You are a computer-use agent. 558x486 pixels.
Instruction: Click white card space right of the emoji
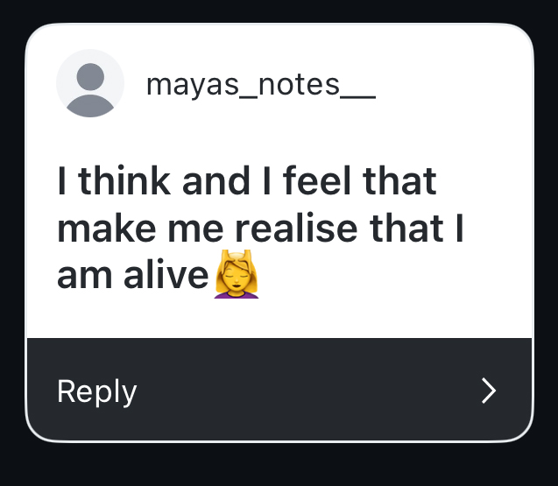click(x=394, y=277)
